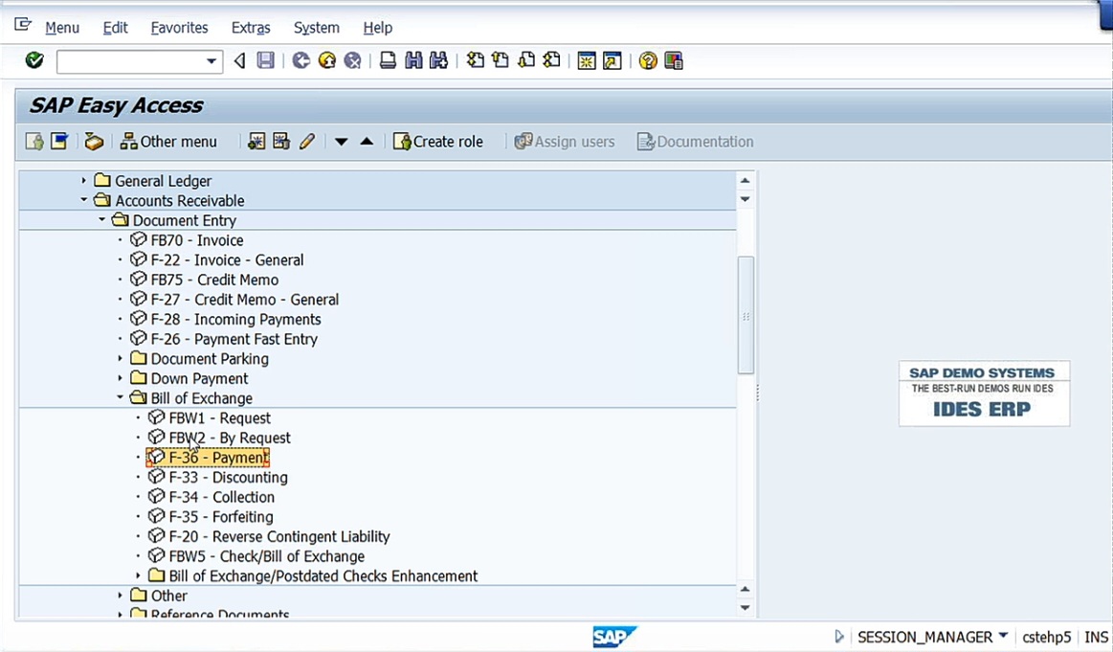This screenshot has height=652, width=1113.
Task: Select FB75 - Credit Memo transaction
Action: (x=214, y=280)
